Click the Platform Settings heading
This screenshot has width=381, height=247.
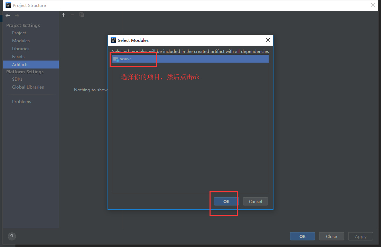(25, 72)
